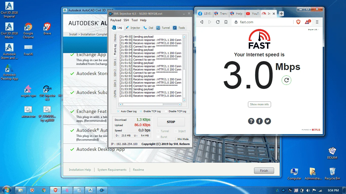Select the Home vertical tab

tap(115, 38)
